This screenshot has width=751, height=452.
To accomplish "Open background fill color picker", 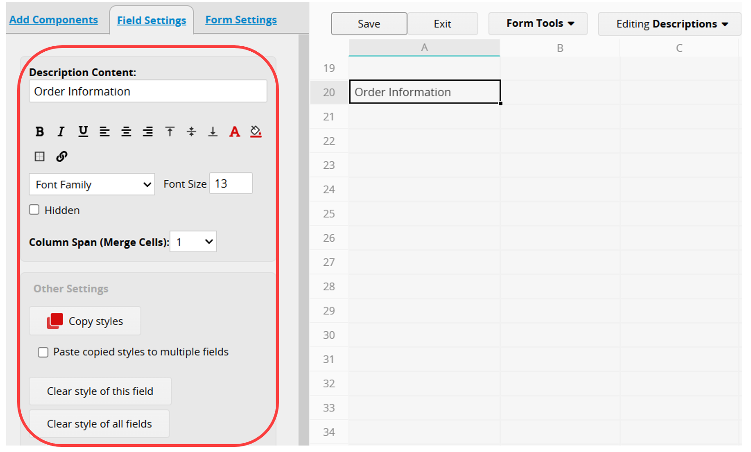I will (x=256, y=132).
